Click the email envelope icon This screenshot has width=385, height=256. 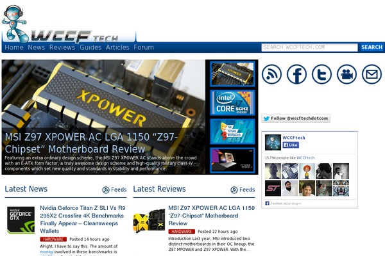tap(372, 74)
